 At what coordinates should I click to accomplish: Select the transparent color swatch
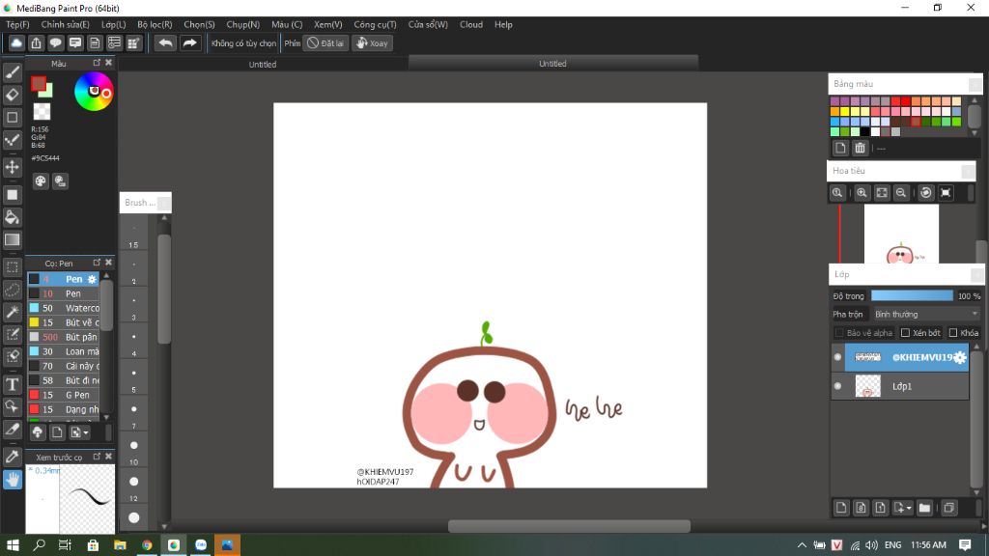point(42,112)
